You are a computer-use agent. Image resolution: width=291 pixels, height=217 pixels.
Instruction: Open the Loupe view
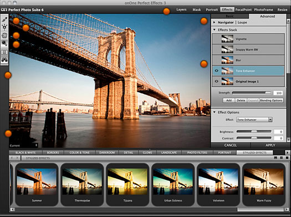242,22
